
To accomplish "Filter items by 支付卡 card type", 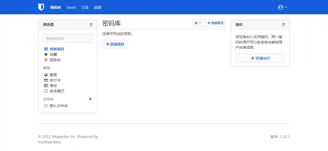I will point(55,80).
